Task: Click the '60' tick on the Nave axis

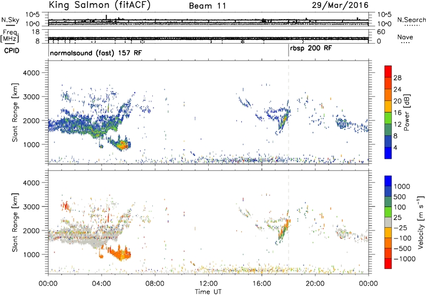Action: [381, 32]
